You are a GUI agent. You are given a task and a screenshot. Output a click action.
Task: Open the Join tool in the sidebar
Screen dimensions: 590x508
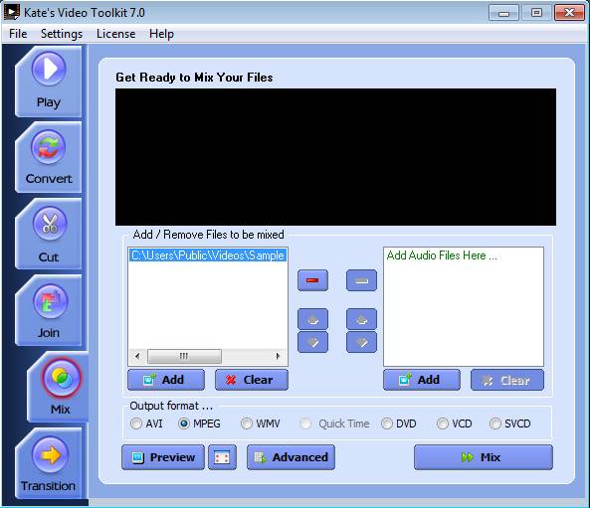[48, 310]
